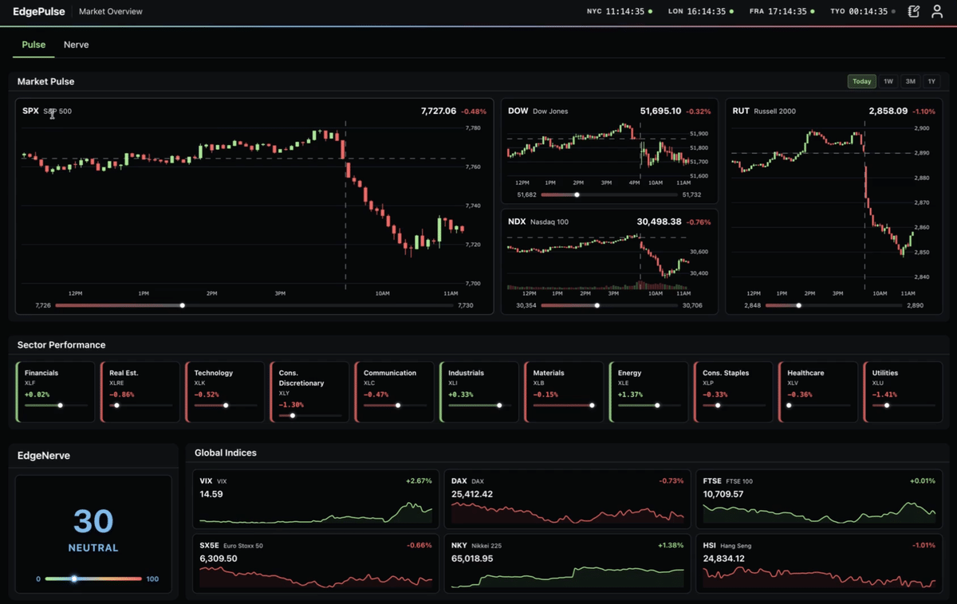Click the NDX range slider handle
Viewport: 957px width, 604px height.
pos(597,305)
